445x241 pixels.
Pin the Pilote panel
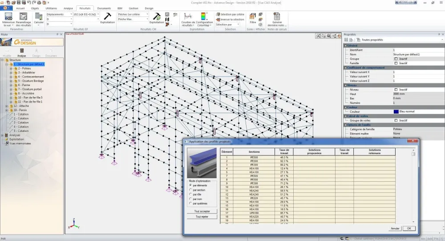click(x=57, y=34)
